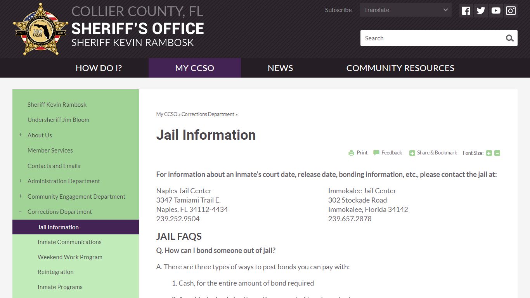Image resolution: width=530 pixels, height=298 pixels.
Task: Expand Administration Department plus toggle
Action: point(21,181)
